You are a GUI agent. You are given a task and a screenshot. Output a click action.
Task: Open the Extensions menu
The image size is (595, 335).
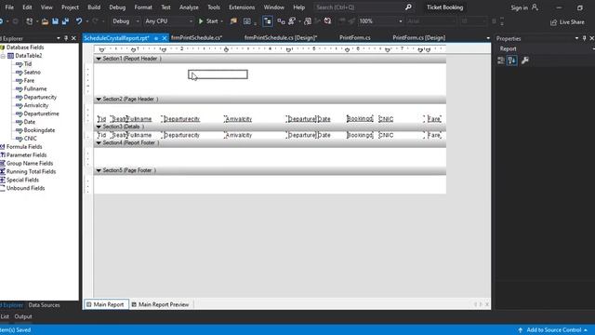242,7
